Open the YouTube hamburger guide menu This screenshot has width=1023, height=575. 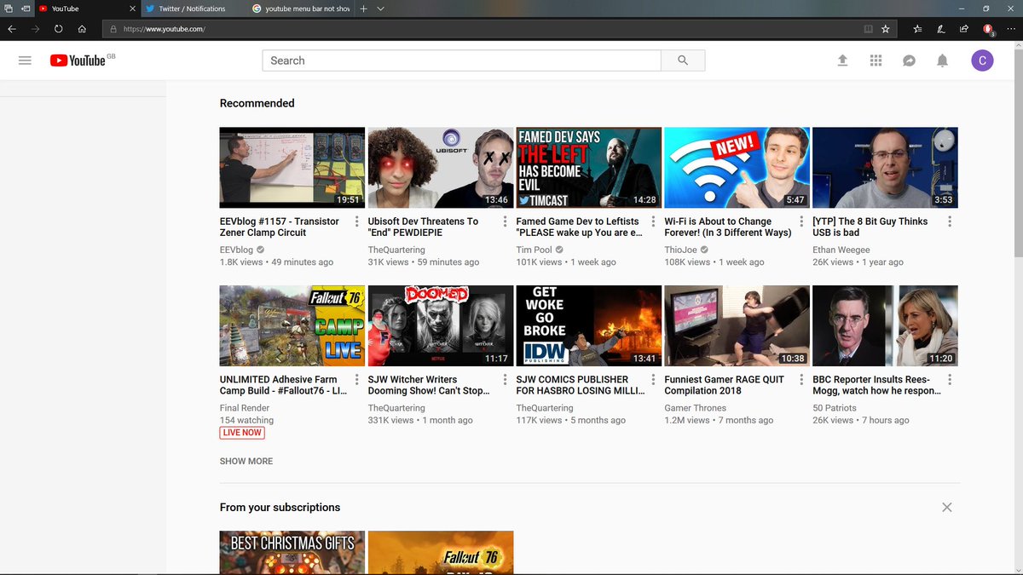tap(25, 60)
